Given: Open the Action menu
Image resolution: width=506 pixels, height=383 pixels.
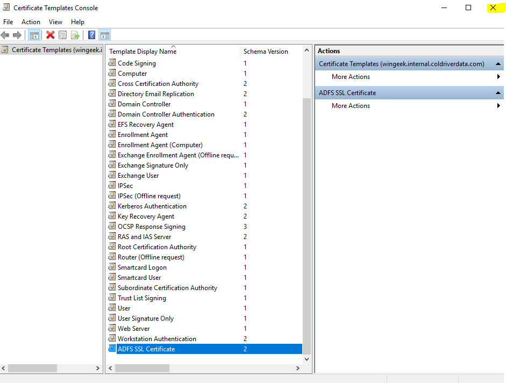Looking at the screenshot, I should point(31,22).
